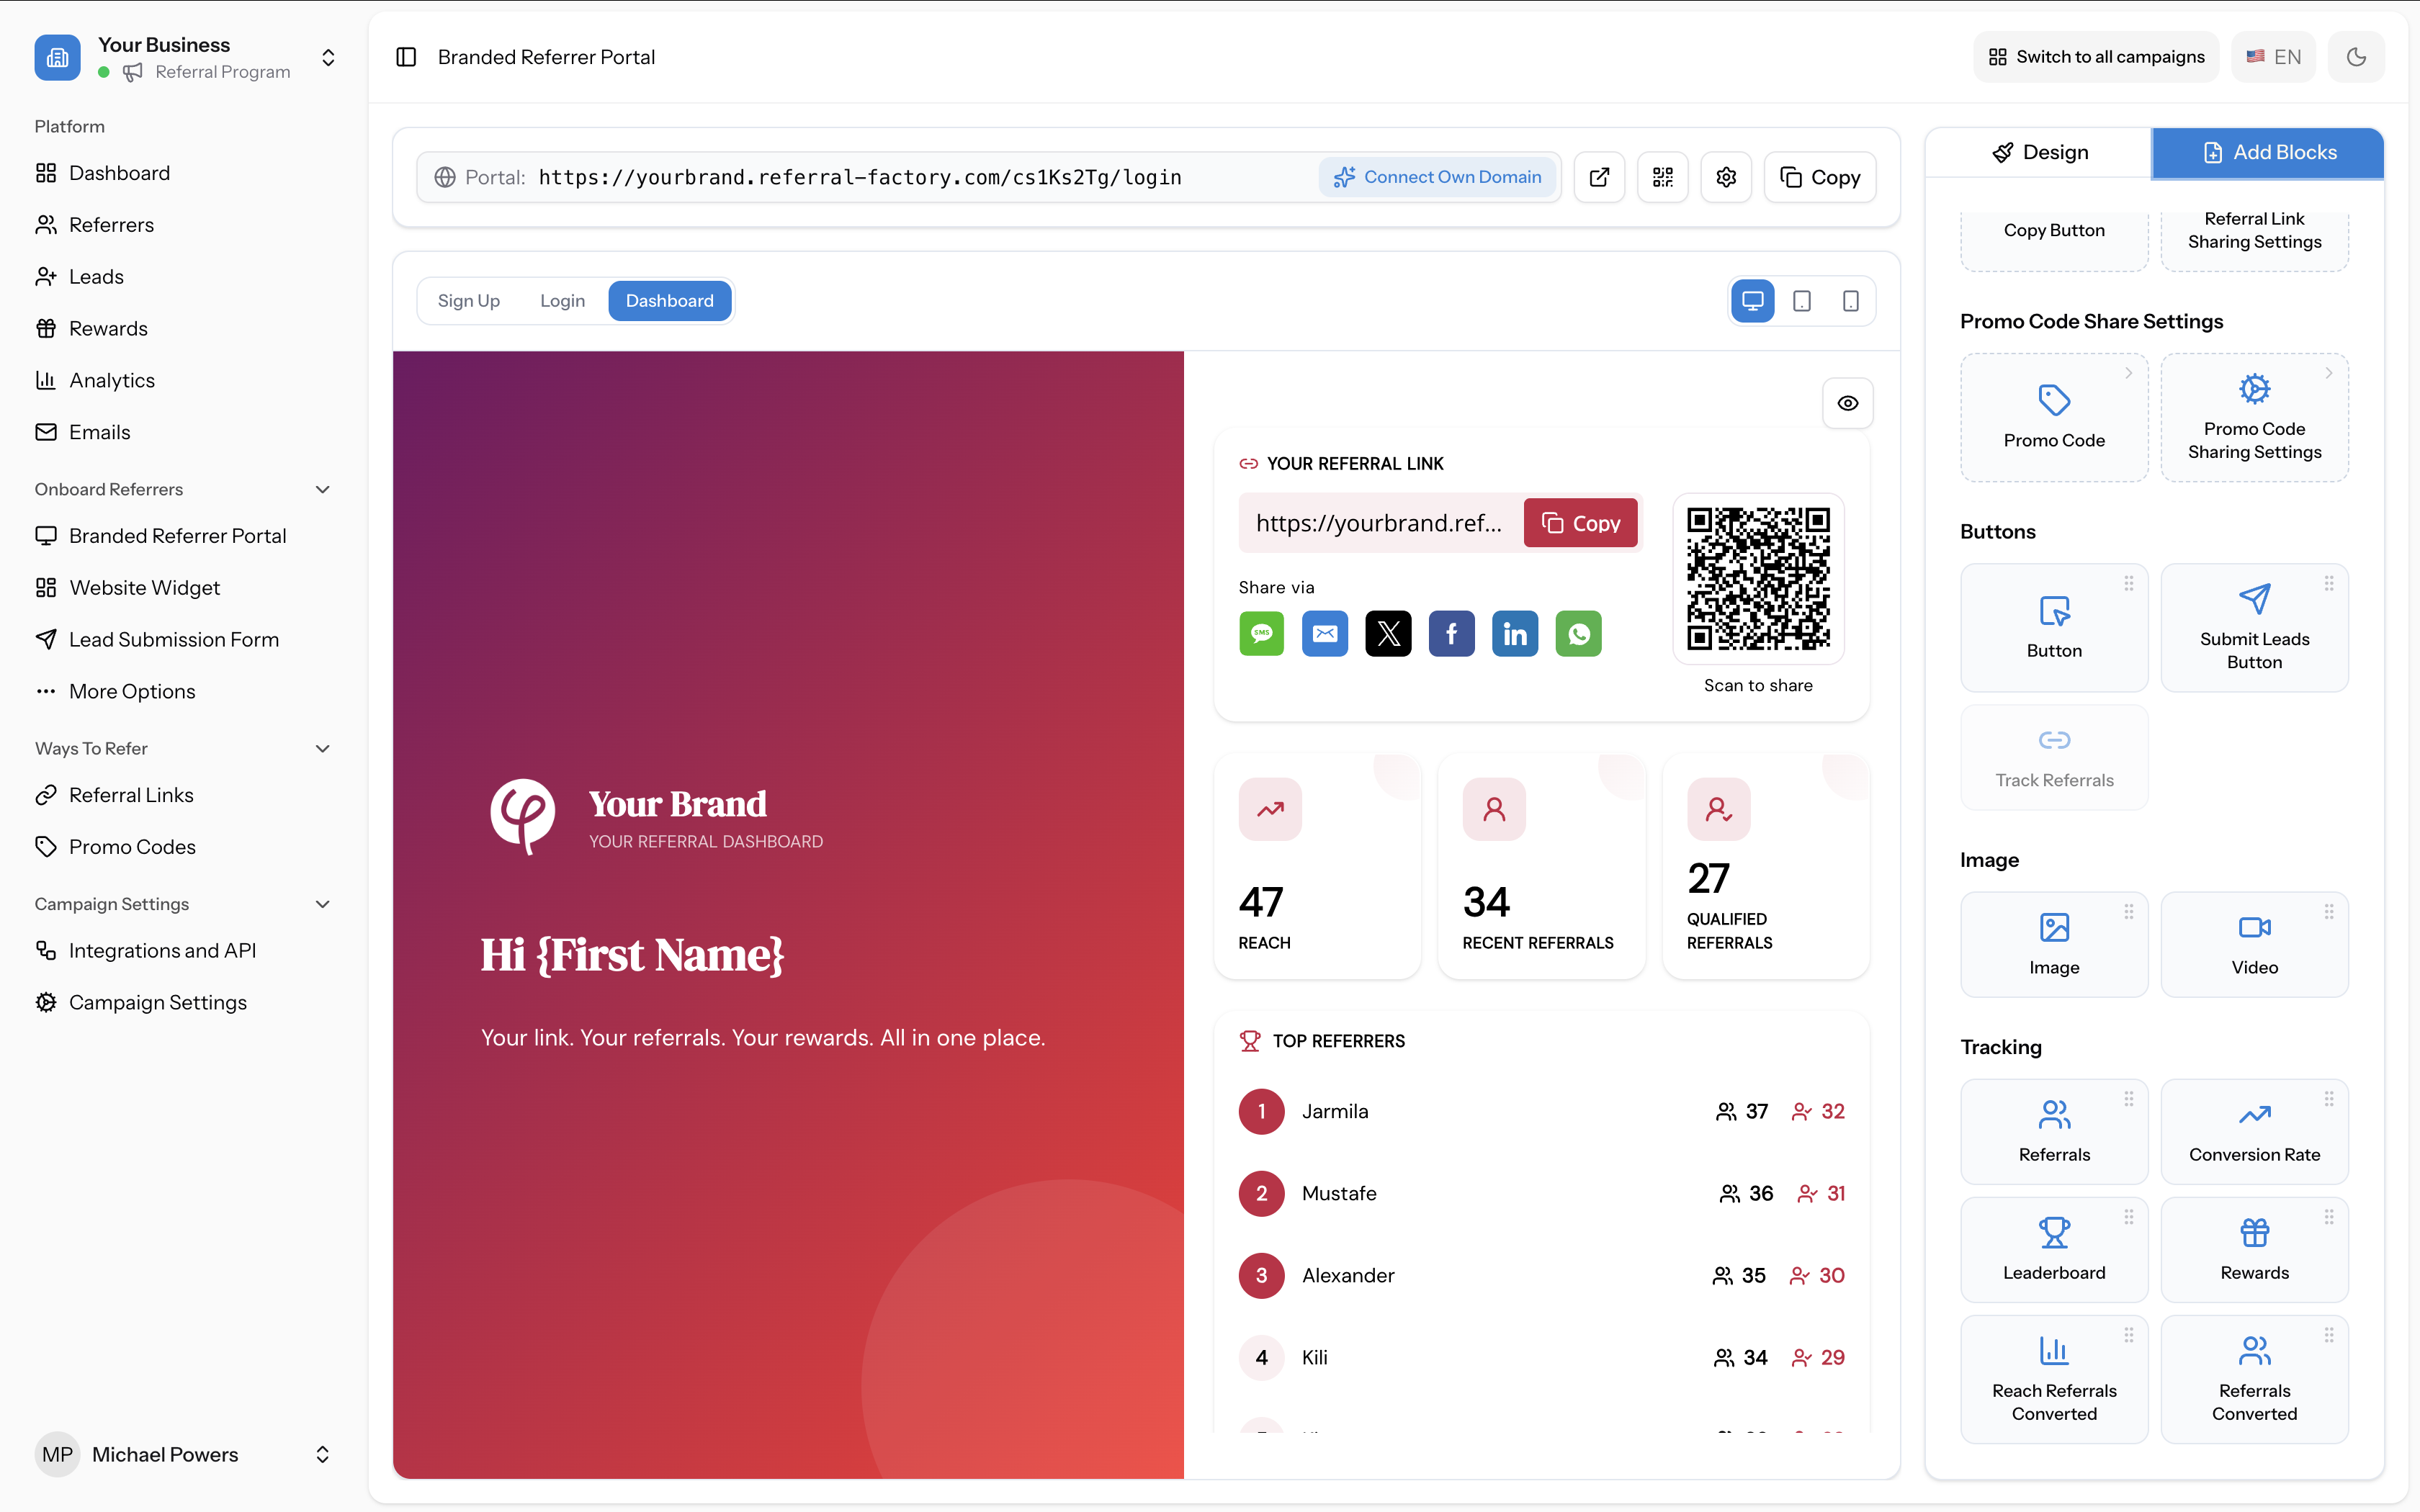
Task: Select mobile preview icon
Action: tap(1851, 301)
